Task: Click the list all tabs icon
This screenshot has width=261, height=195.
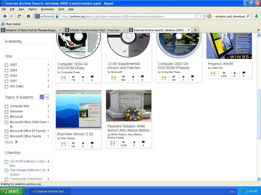Action: [x=258, y=30]
